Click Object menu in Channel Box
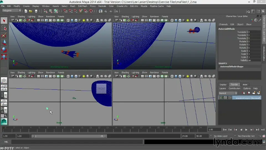This screenshot has width=266, height=150. (x=240, y=24)
